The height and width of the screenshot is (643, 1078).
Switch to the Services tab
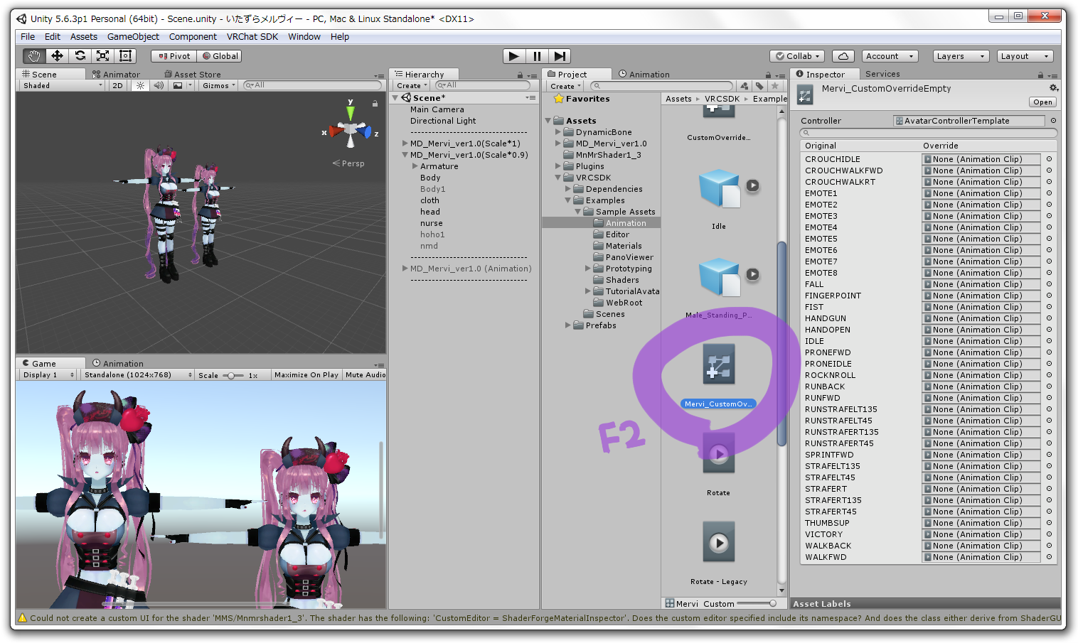pos(882,74)
